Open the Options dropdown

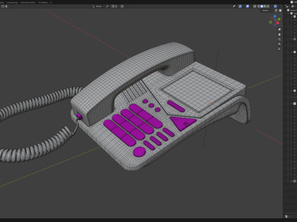pyautogui.click(x=267, y=10)
